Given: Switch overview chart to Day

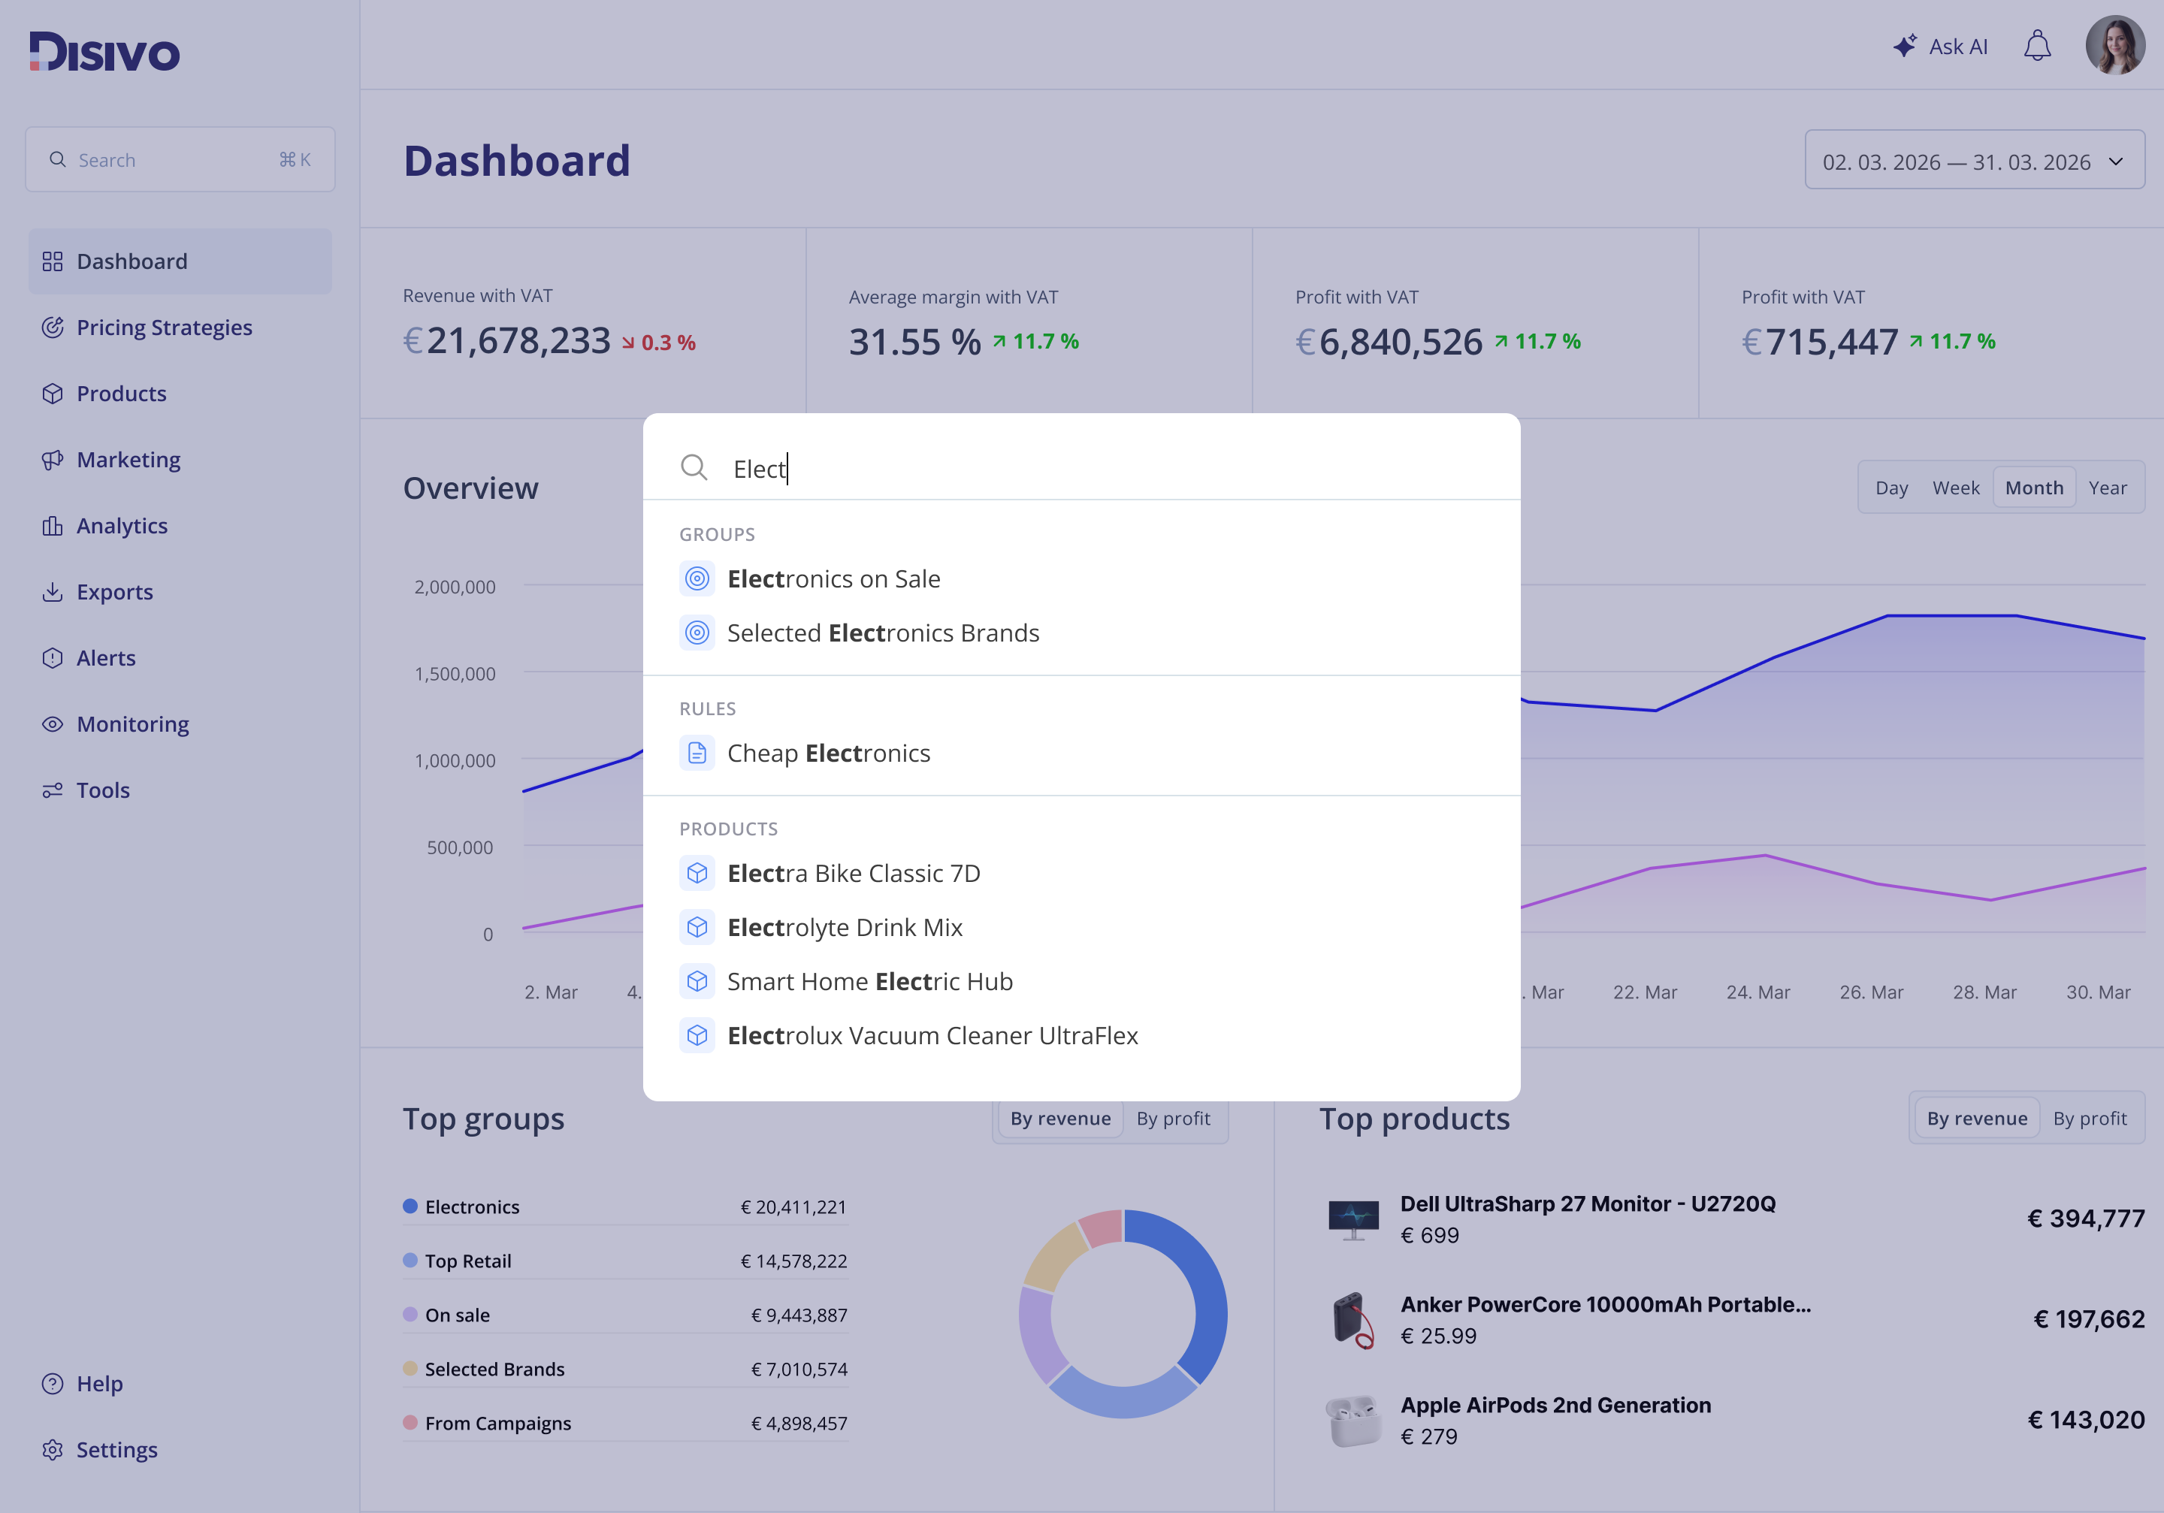Looking at the screenshot, I should tap(1890, 488).
